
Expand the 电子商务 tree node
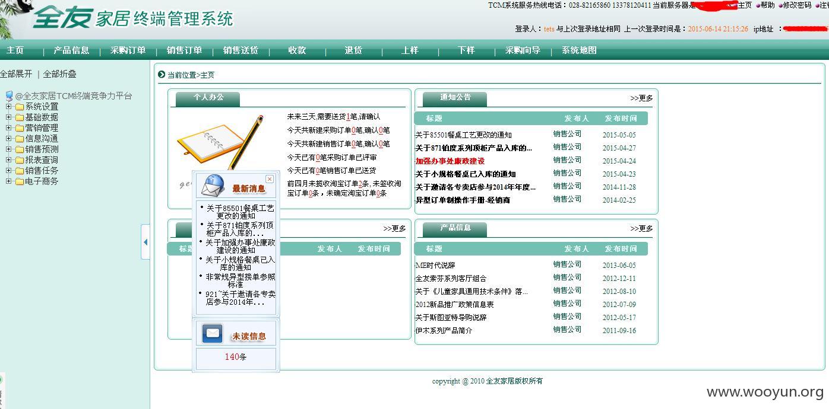click(x=9, y=181)
